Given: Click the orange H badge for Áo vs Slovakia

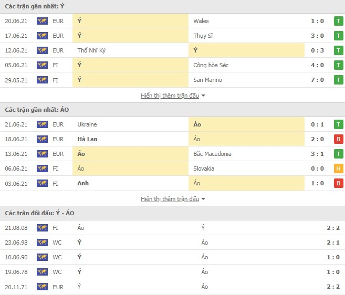Looking at the screenshot, I should [x=338, y=168].
